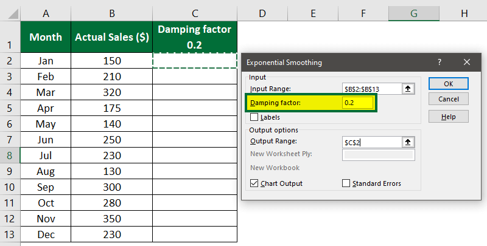Viewport: 487px width, 246px height.
Task: Click the question mark help icon in title bar
Action: point(439,62)
